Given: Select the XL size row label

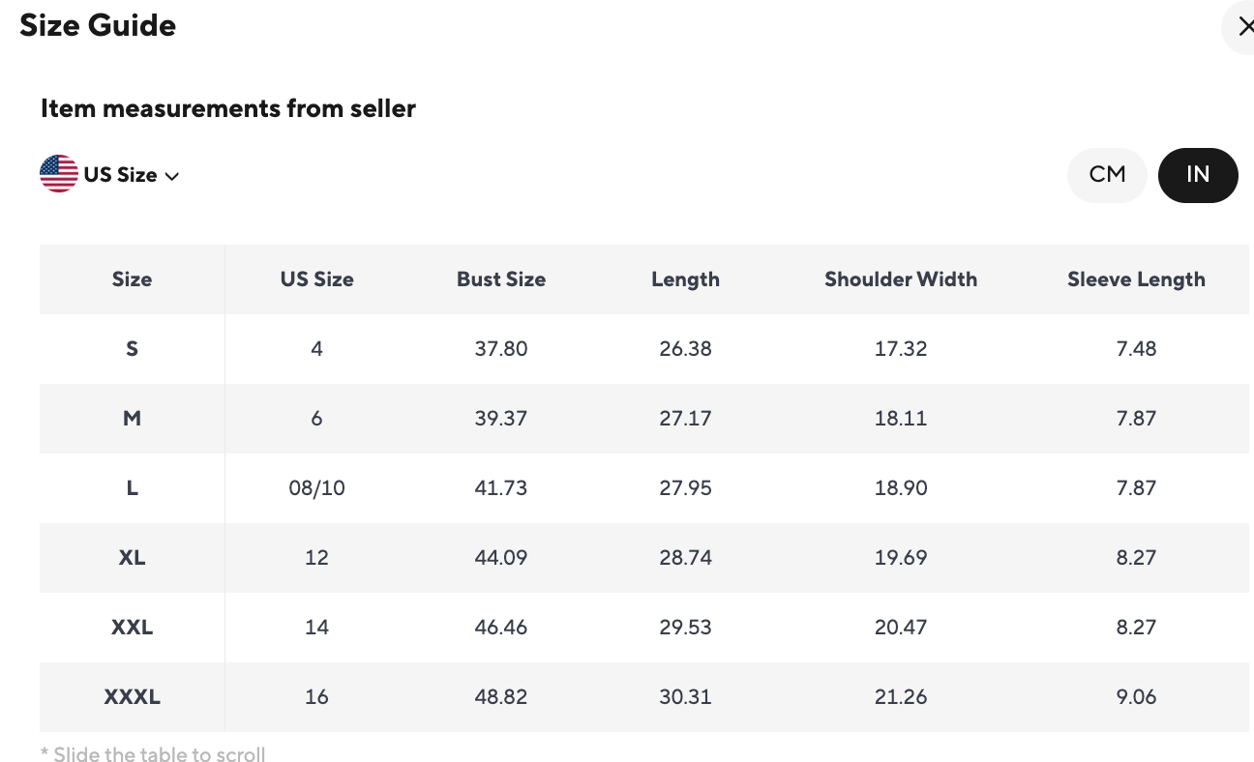Looking at the screenshot, I should (x=132, y=558).
